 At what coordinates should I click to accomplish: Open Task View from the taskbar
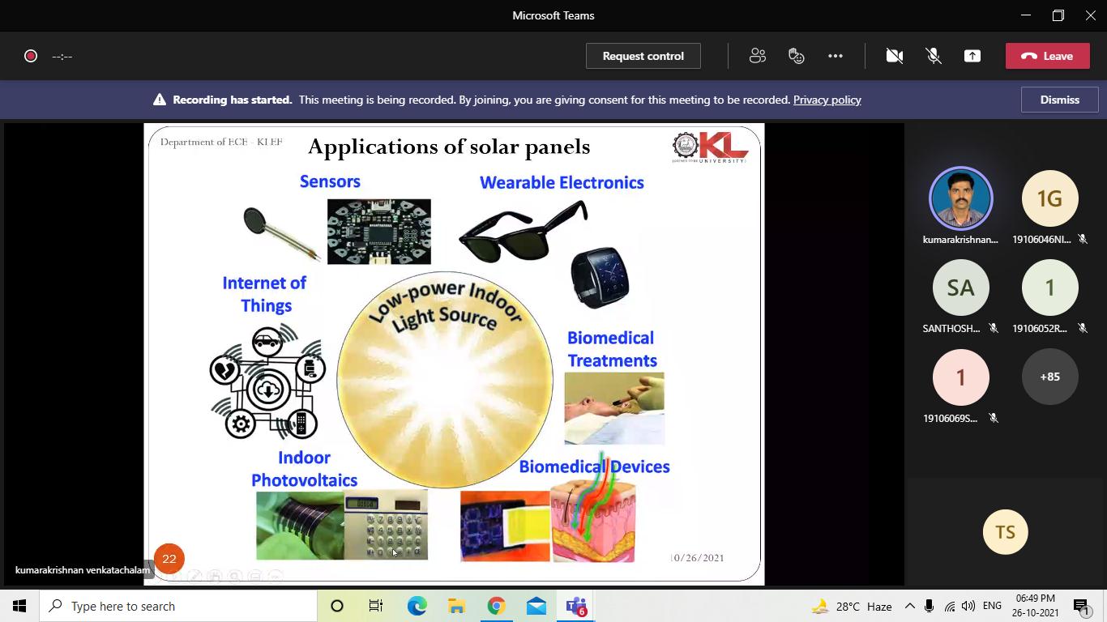click(376, 606)
